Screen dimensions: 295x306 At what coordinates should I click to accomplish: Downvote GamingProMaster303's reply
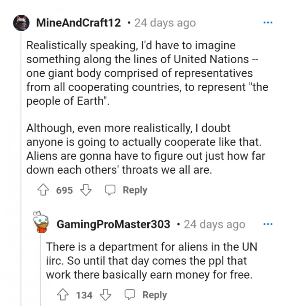[x=105, y=295]
